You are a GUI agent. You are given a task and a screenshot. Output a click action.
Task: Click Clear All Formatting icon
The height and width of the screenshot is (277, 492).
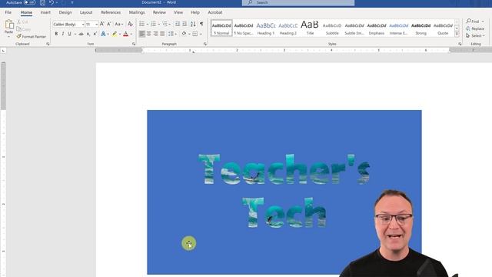coord(130,24)
